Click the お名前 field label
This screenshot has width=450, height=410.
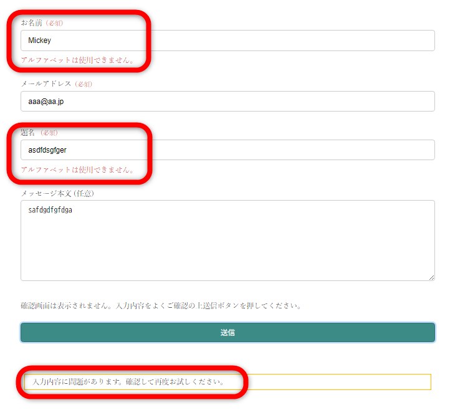pyautogui.click(x=32, y=23)
